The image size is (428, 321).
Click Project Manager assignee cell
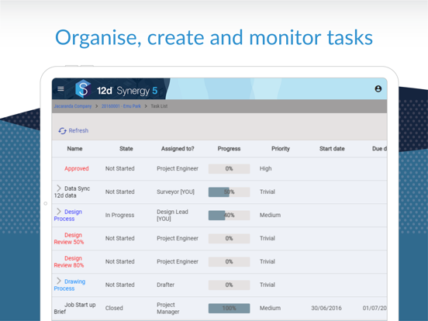pyautogui.click(x=168, y=308)
